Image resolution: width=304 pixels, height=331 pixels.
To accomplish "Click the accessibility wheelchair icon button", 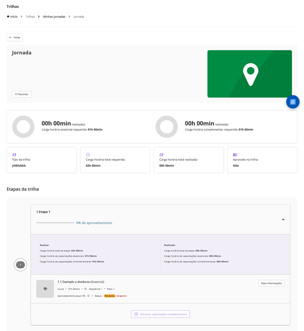I will point(293,102).
